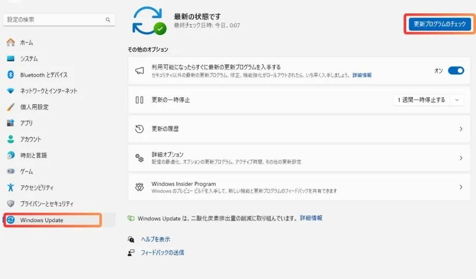Open 詳細情報 link about carbon emissions
The image size is (476, 279).
click(x=311, y=218)
